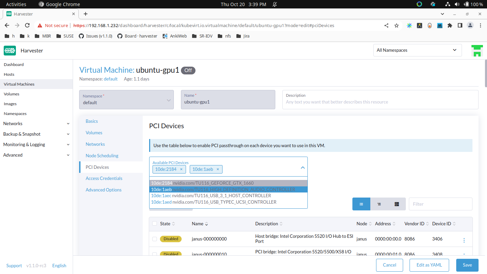The image size is (487, 274).
Task: Check the janus-000000010 device checkbox
Action: [155, 254]
